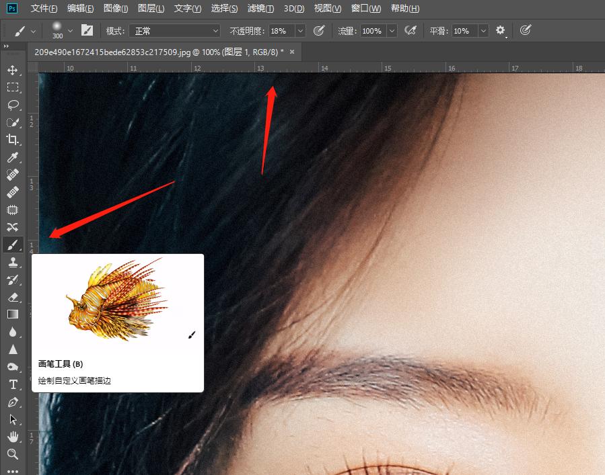Enable paint symmetry options
The width and height of the screenshot is (605, 475).
tap(525, 30)
